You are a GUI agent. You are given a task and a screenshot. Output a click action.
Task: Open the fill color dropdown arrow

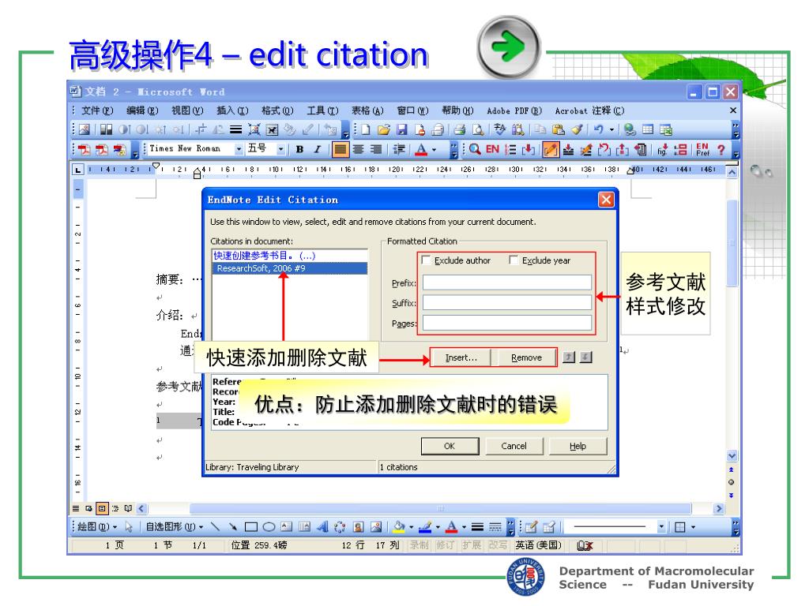[411, 526]
